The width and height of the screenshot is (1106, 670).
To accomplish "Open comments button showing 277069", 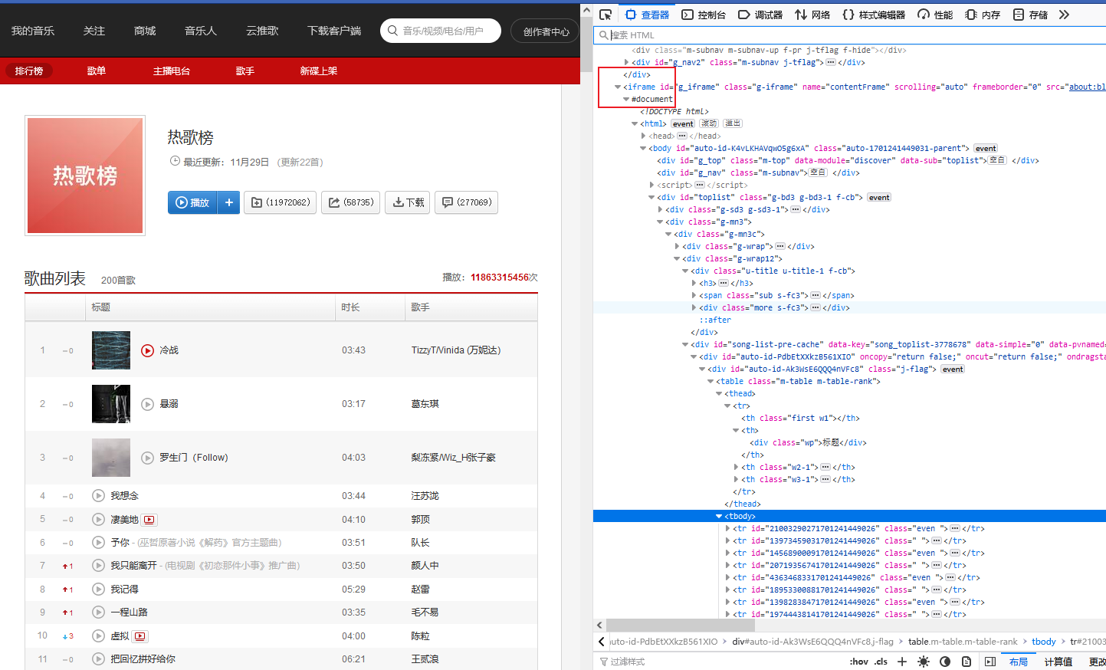I will (x=467, y=202).
